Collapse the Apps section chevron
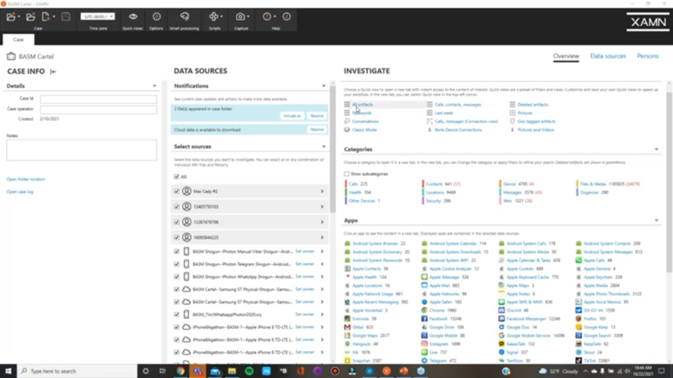673x378 pixels. tap(657, 220)
